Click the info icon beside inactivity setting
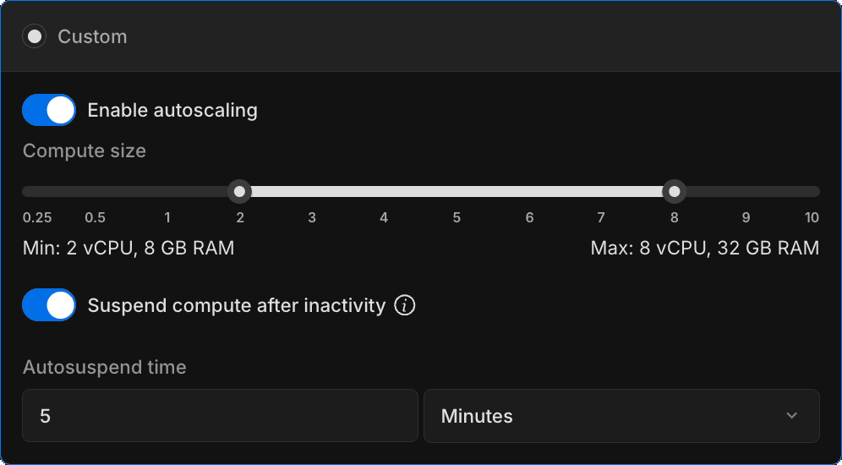842x465 pixels. click(405, 305)
